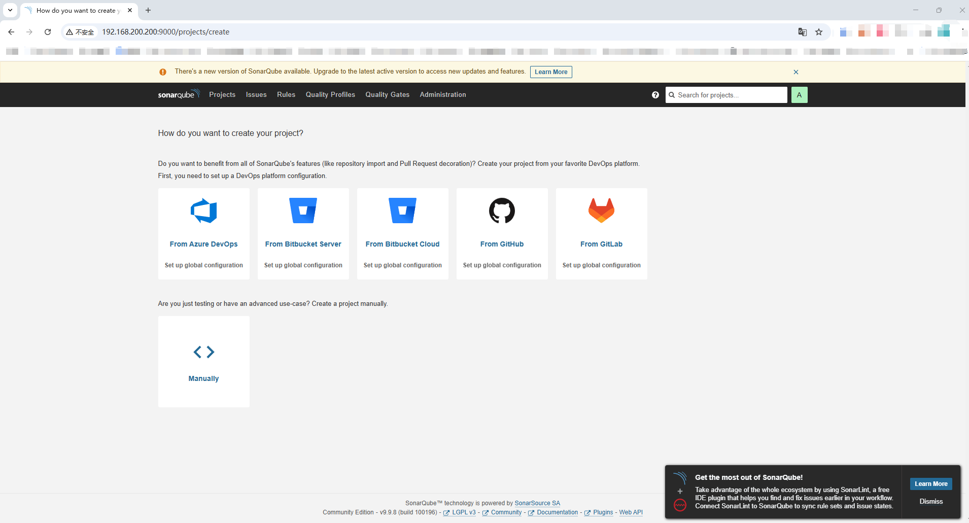The height and width of the screenshot is (523, 969).
Task: Open Quality Gates in navigation
Action: coord(388,95)
